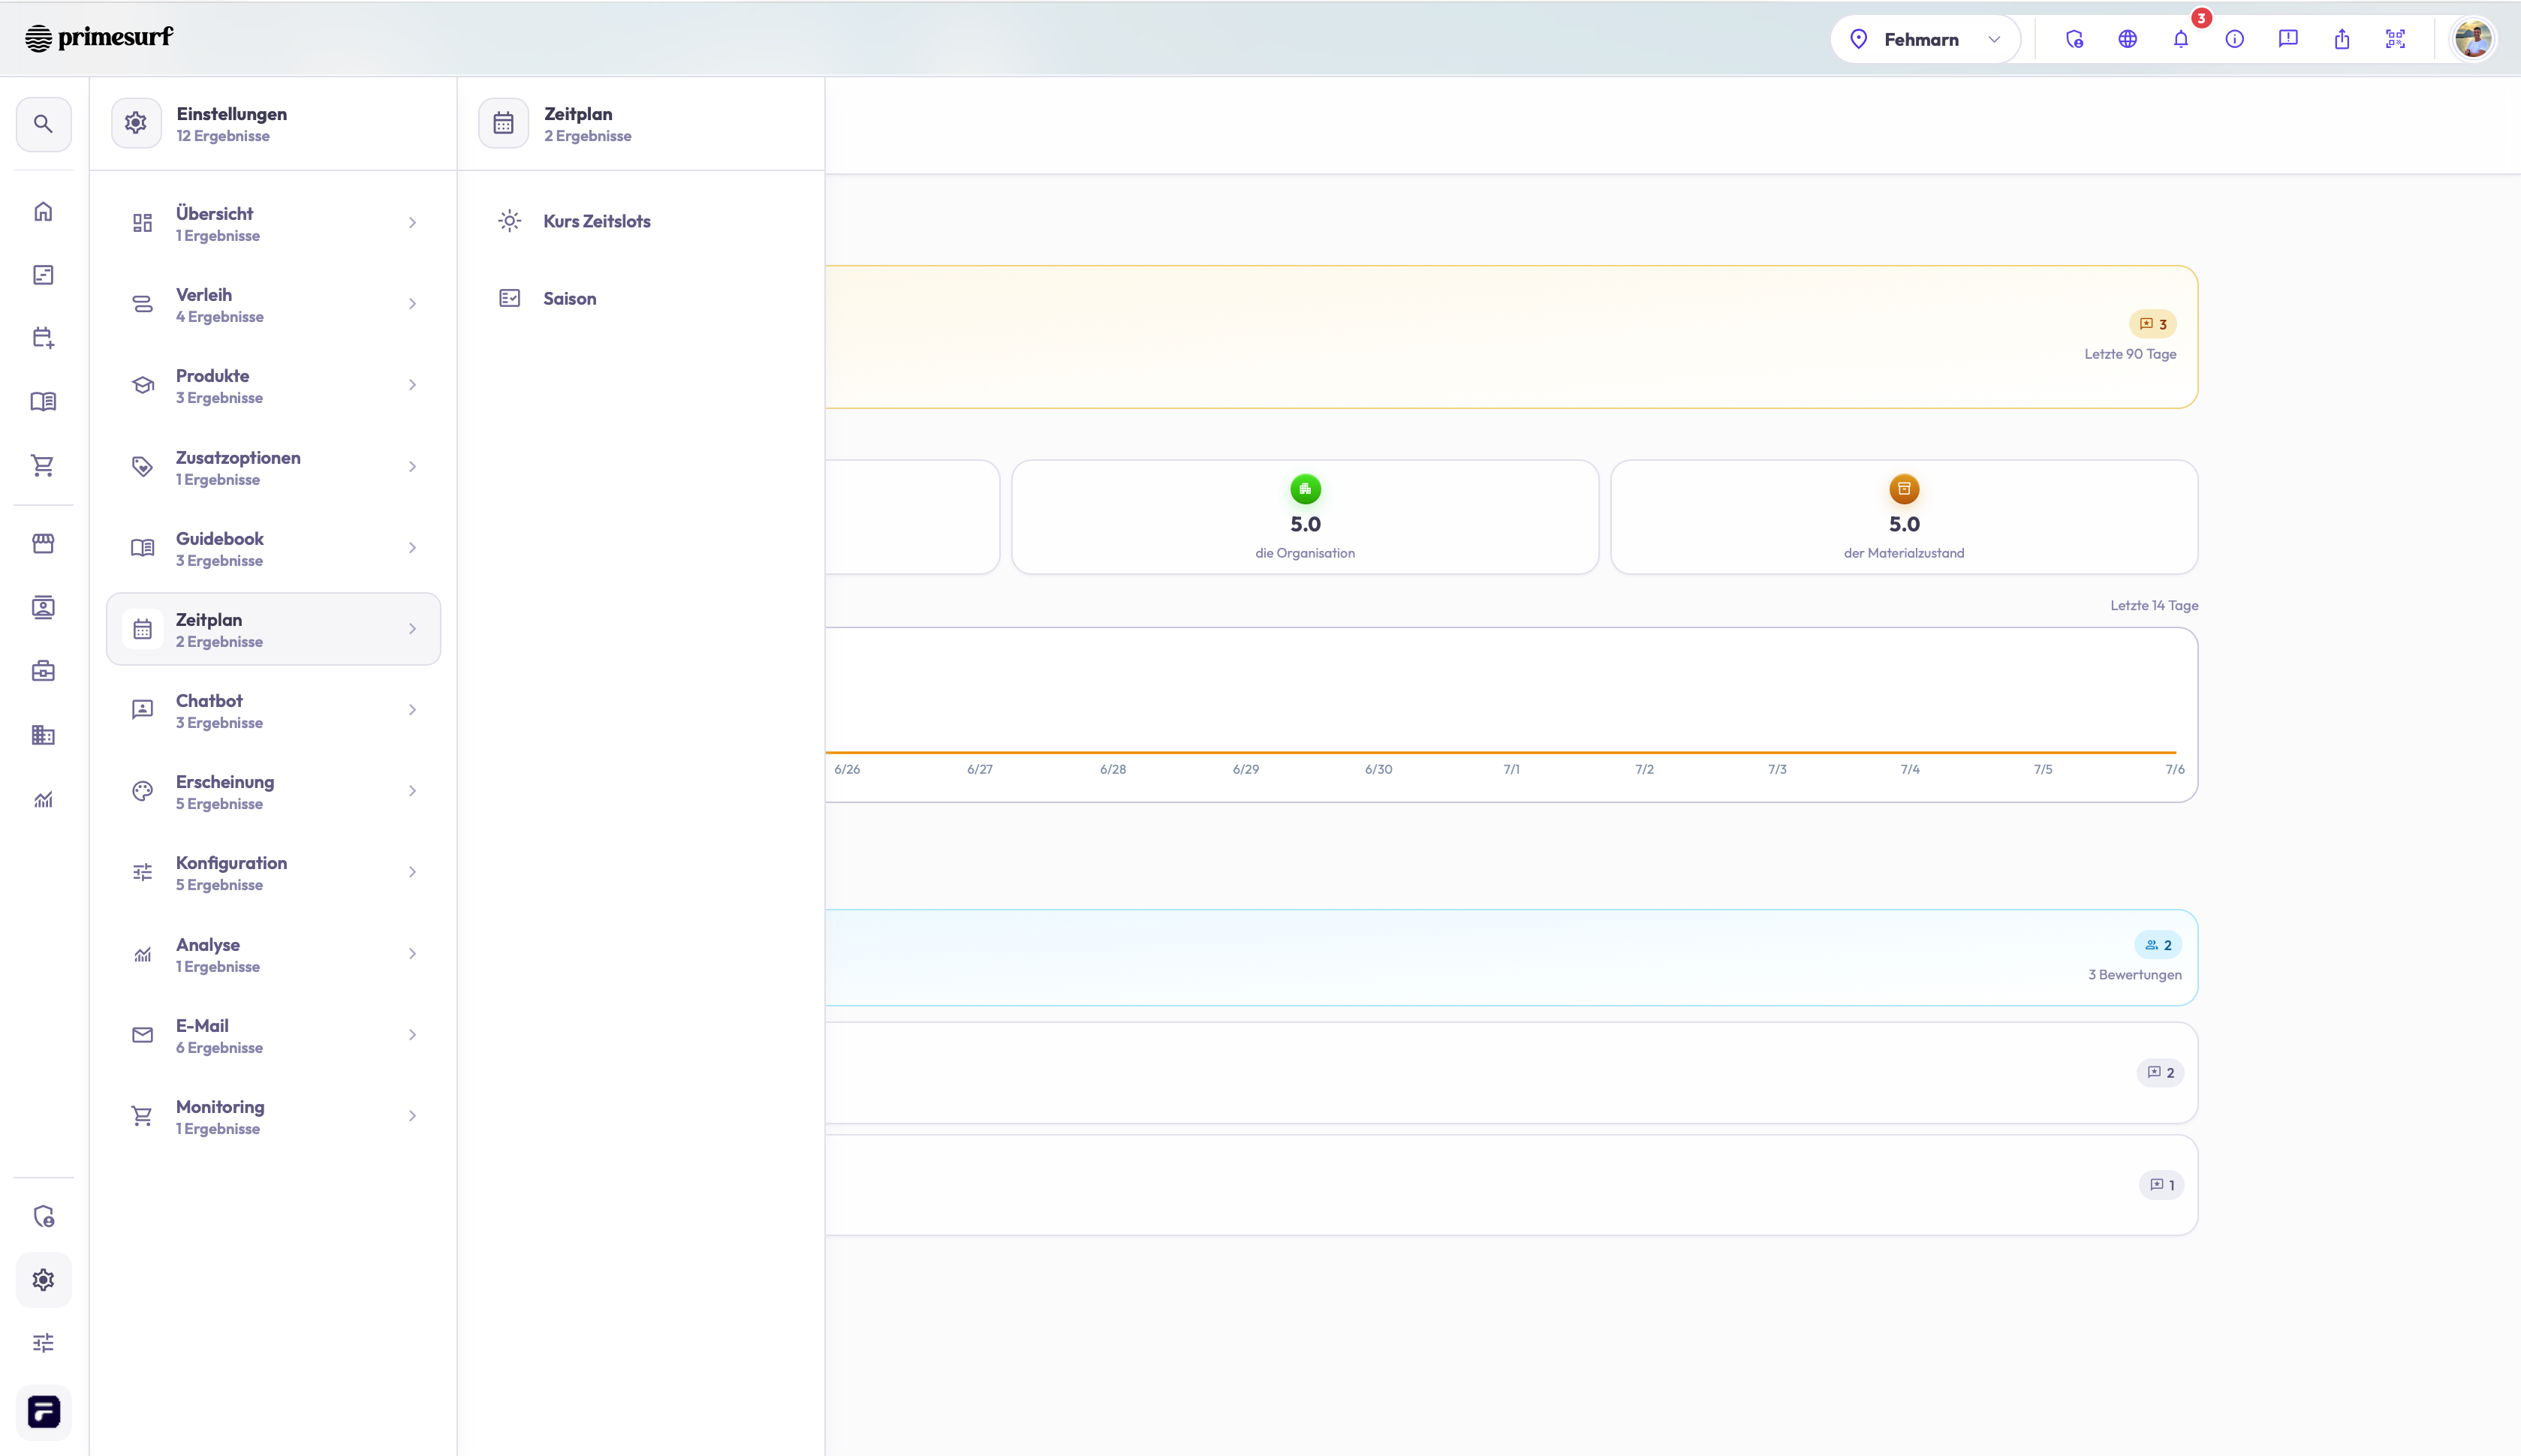Open the analytics chart sidebar icon
Screen dimensions: 2521x1456
[43, 799]
